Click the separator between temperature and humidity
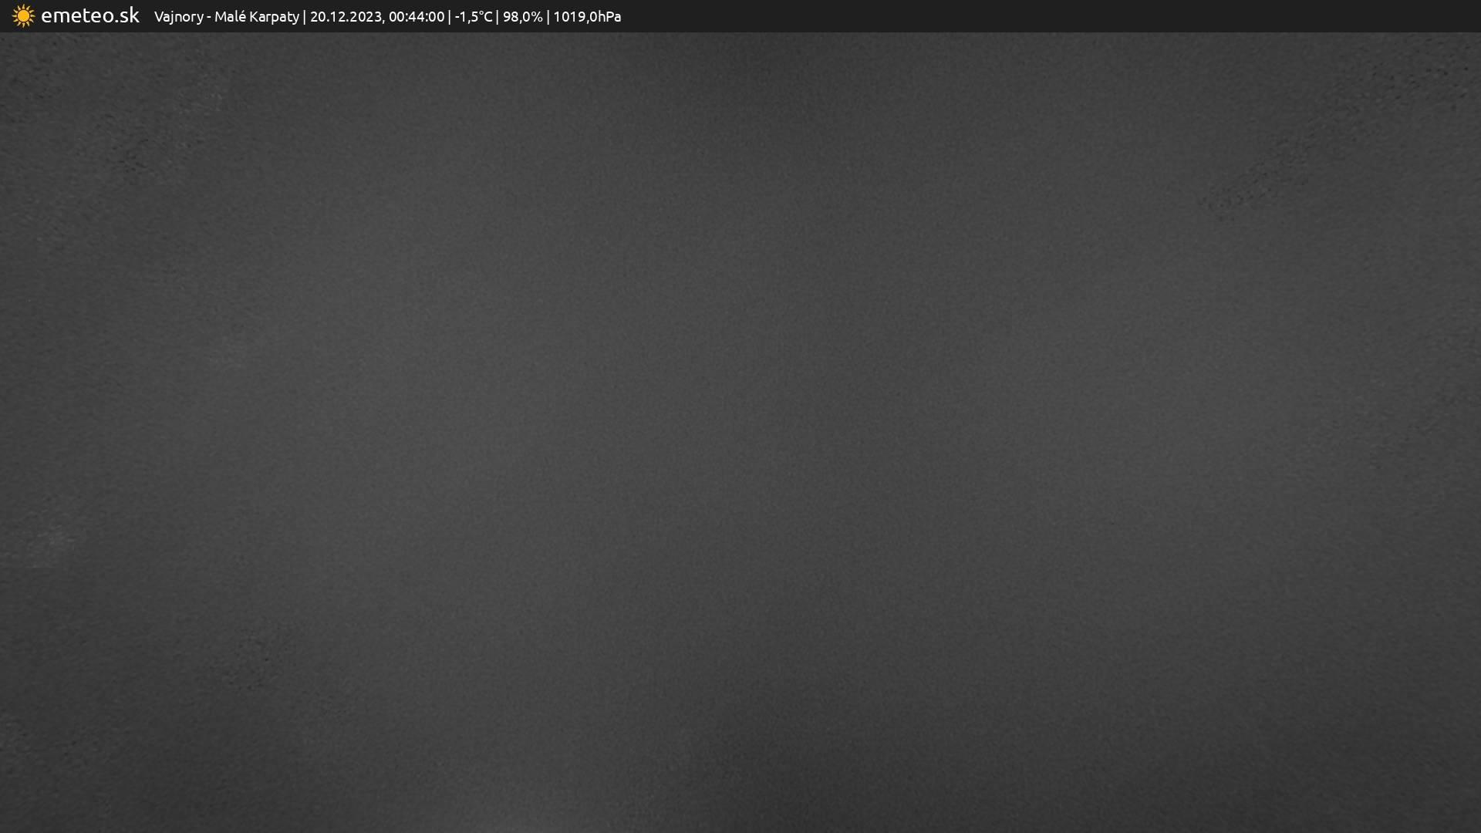This screenshot has width=1481, height=833. [498, 16]
